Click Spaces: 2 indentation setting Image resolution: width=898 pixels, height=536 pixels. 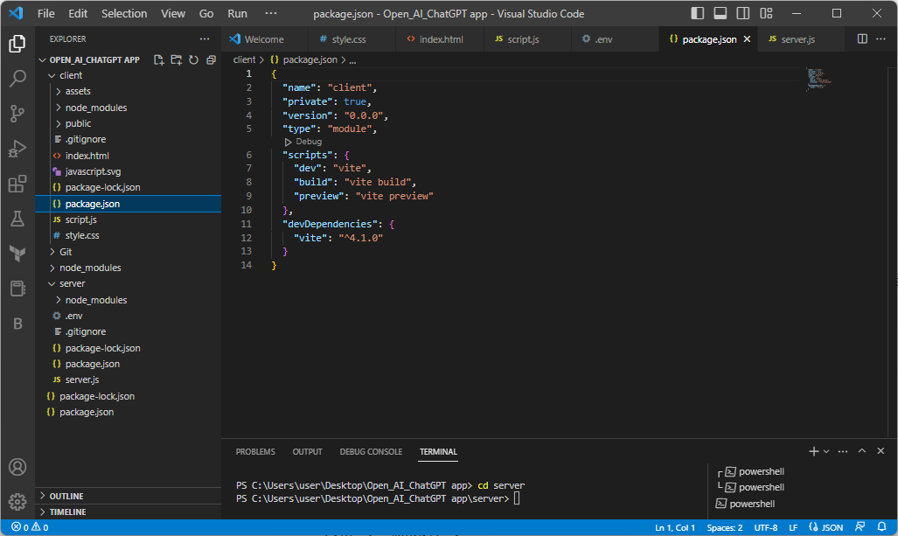[725, 527]
